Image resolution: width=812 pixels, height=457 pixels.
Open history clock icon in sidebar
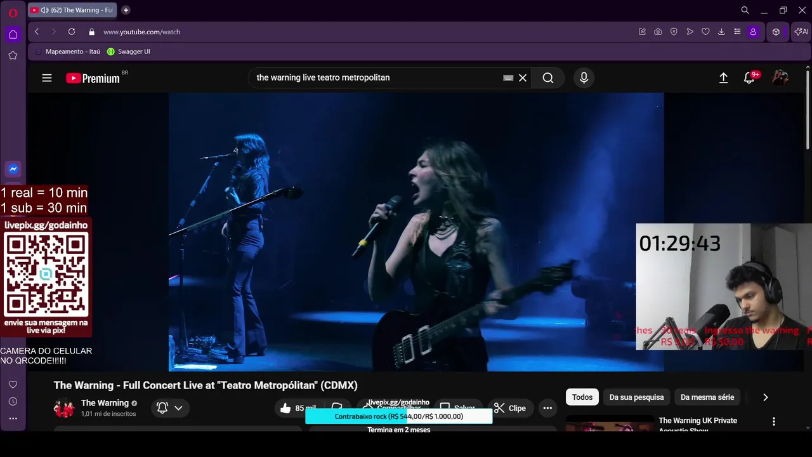pyautogui.click(x=13, y=402)
